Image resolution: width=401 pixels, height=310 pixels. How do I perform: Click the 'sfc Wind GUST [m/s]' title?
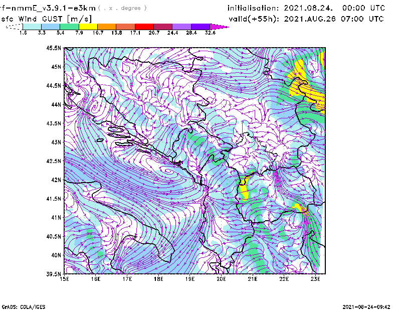pos(46,19)
